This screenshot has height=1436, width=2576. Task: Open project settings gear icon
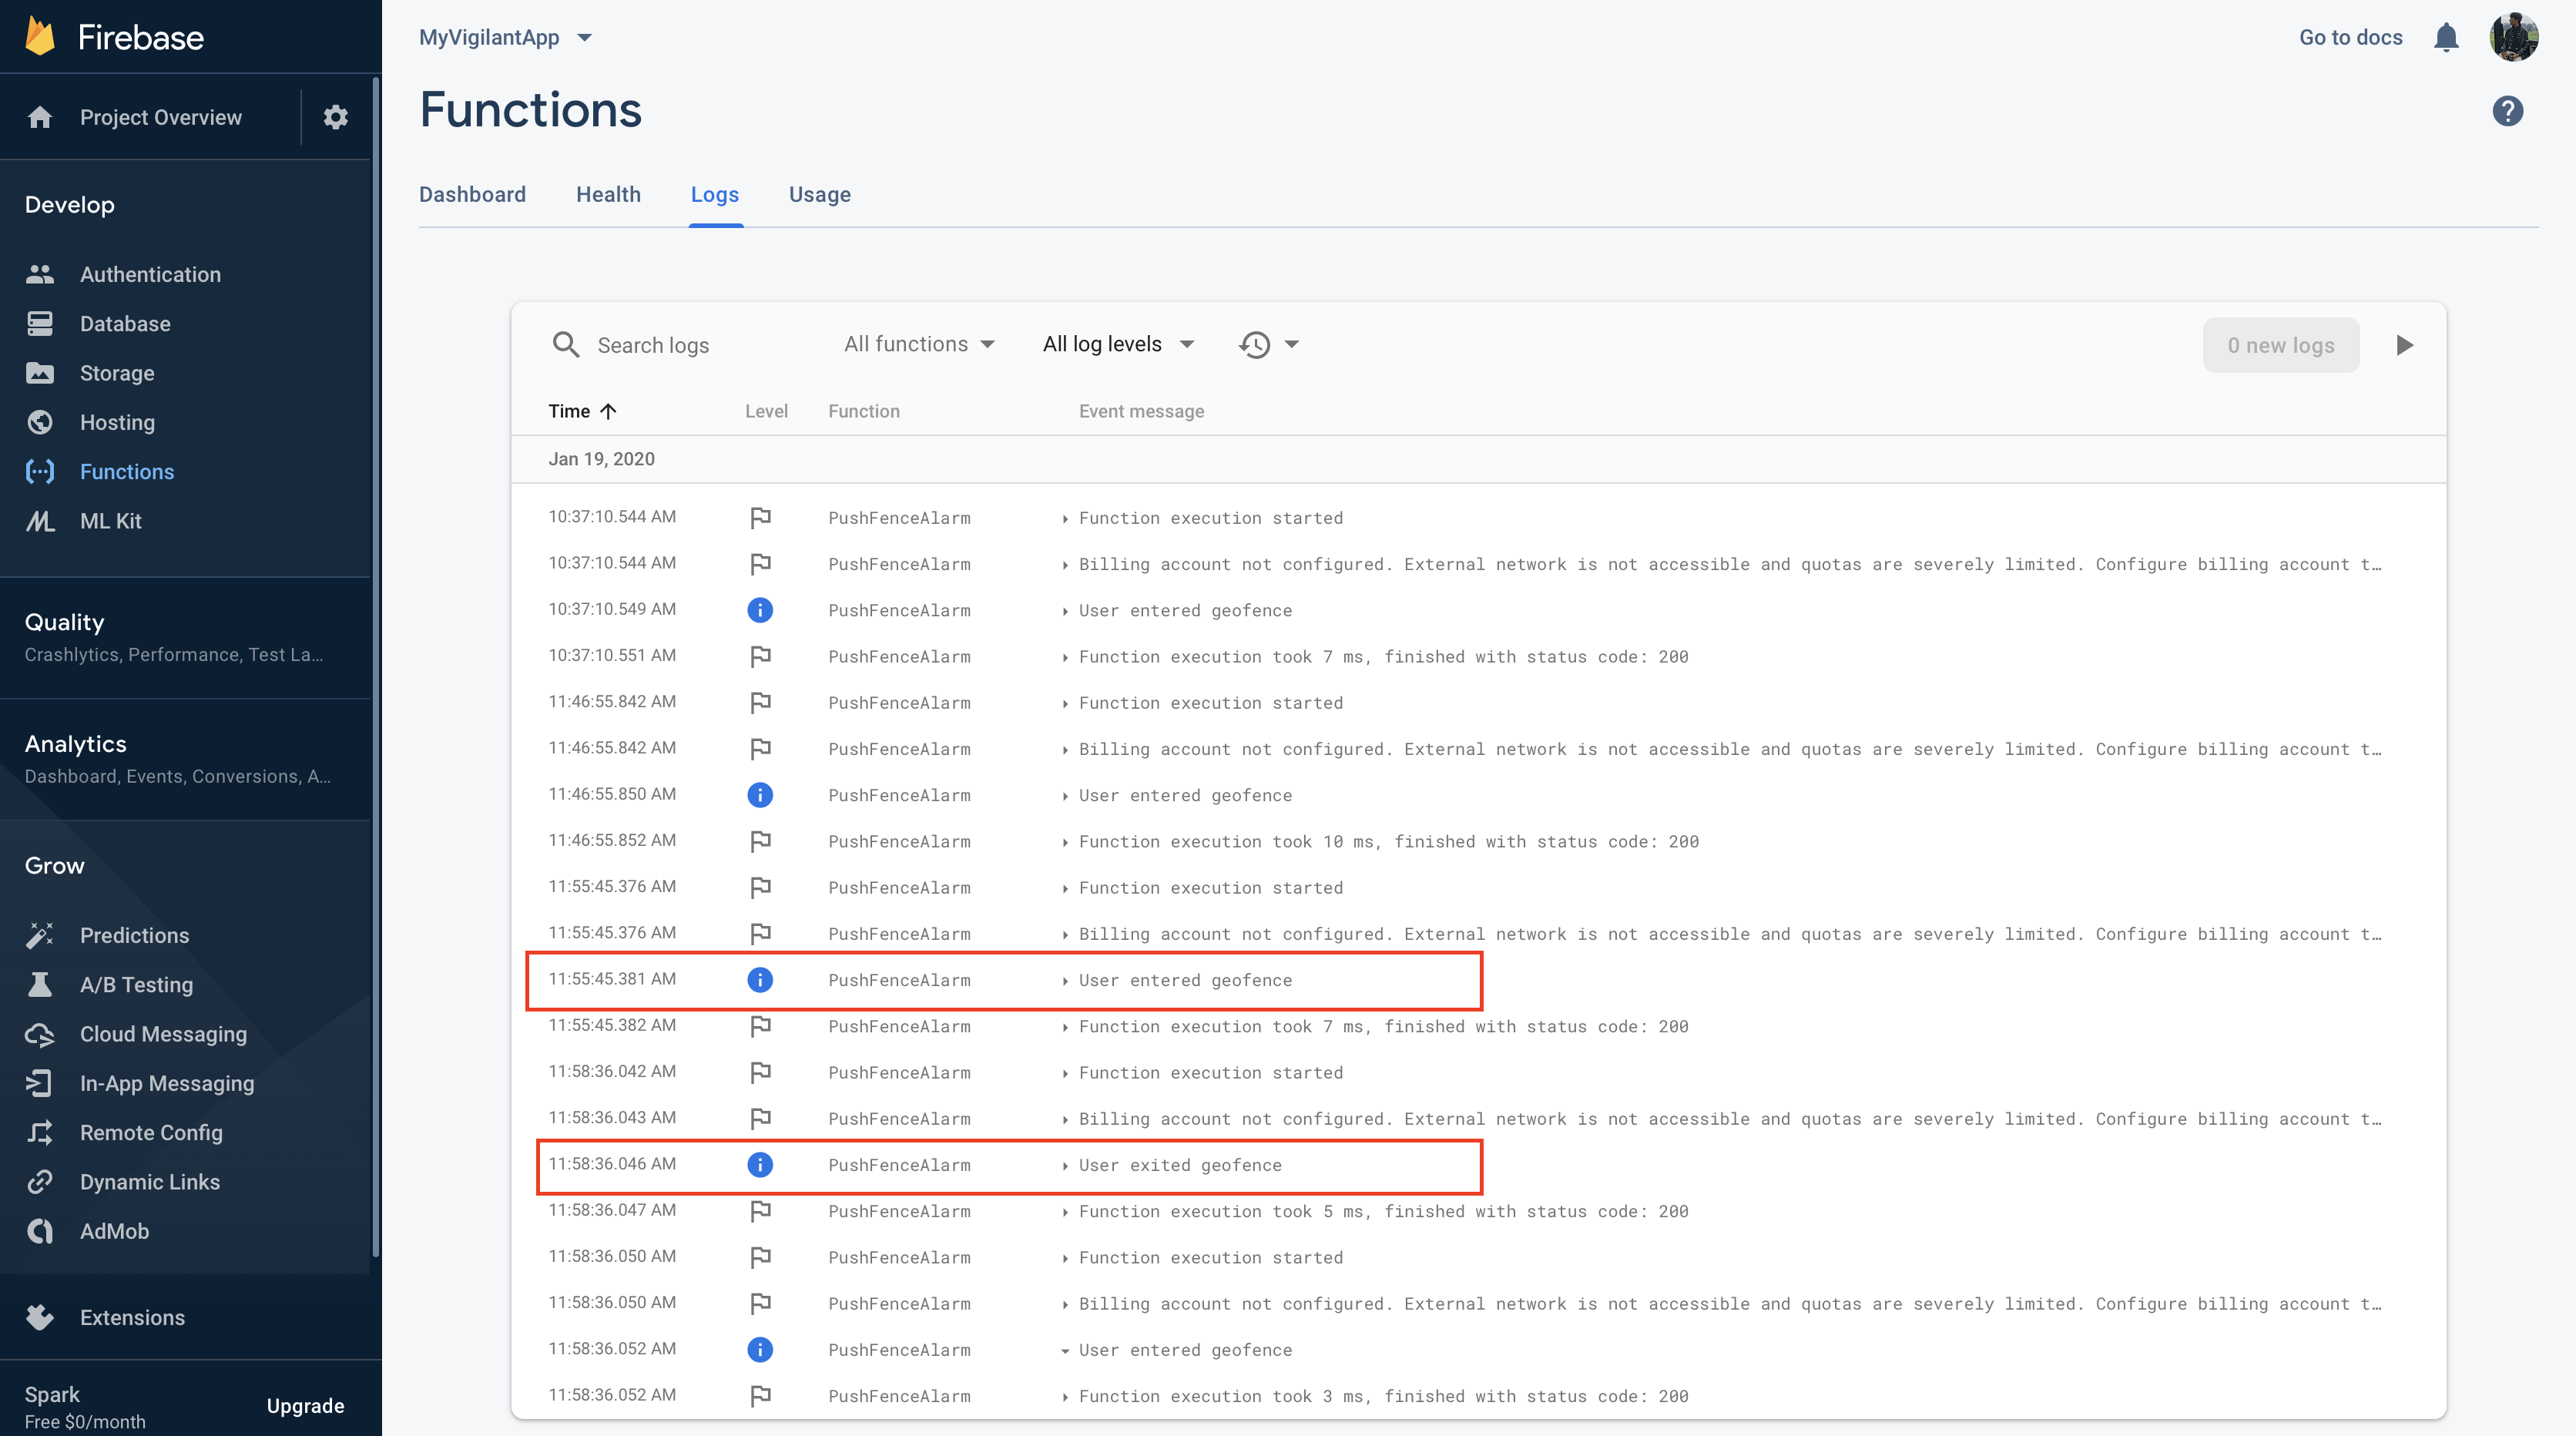coord(335,117)
